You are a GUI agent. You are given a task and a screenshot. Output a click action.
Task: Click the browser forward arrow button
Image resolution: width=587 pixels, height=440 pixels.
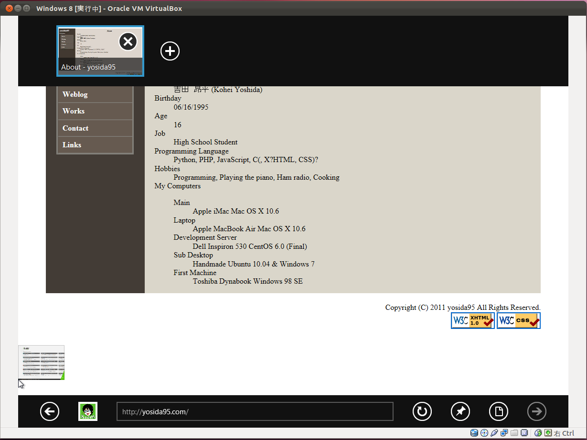[x=537, y=411]
